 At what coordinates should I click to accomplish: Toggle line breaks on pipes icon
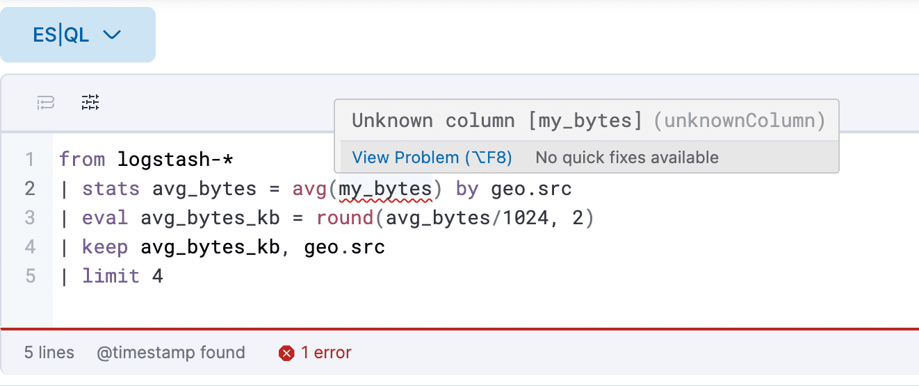(46, 103)
